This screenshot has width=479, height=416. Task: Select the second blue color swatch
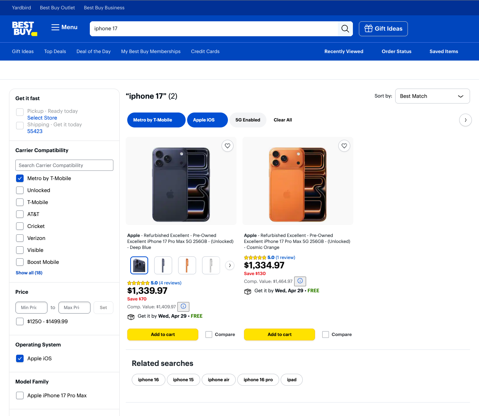point(163,265)
